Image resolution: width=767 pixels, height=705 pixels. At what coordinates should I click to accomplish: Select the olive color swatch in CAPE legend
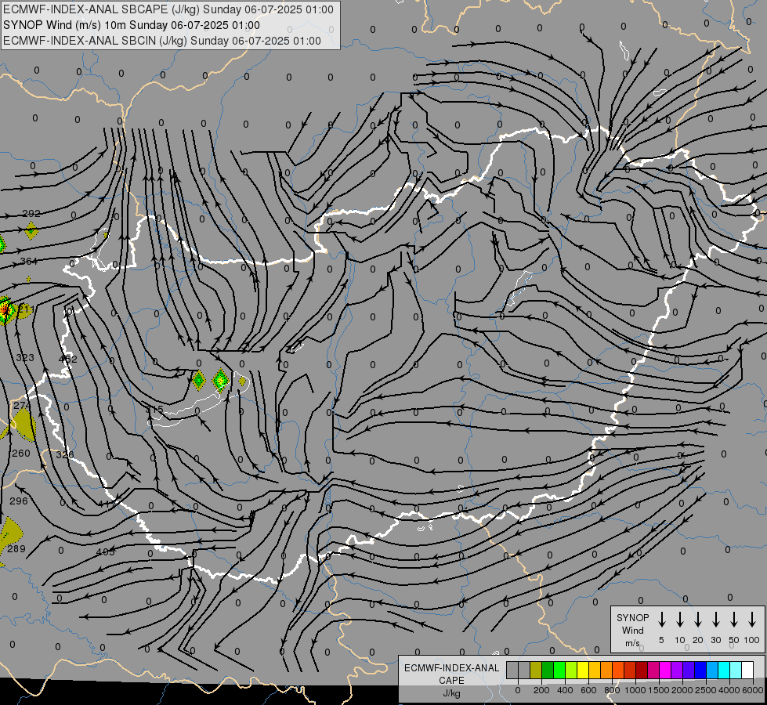(536, 670)
